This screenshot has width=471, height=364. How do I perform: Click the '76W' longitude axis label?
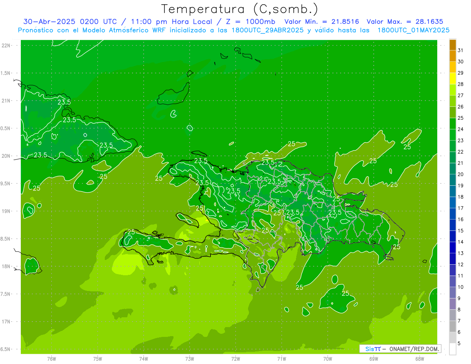pyautogui.click(x=51, y=359)
